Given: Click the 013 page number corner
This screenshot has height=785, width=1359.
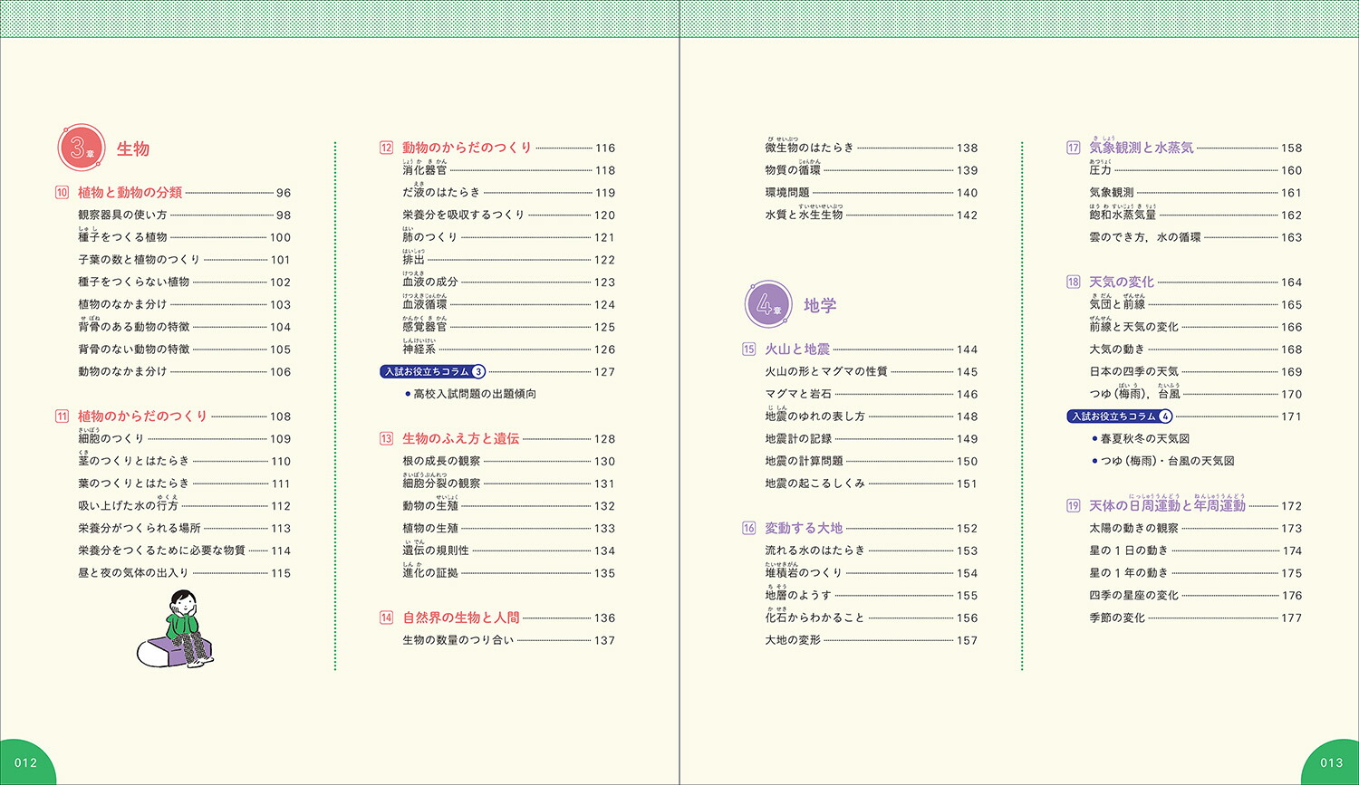Looking at the screenshot, I should (x=1331, y=761).
